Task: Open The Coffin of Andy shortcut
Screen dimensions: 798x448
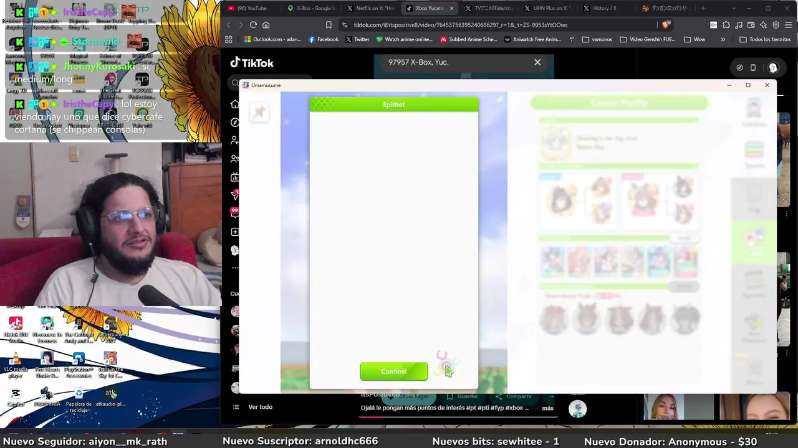Action: pyautogui.click(x=79, y=329)
